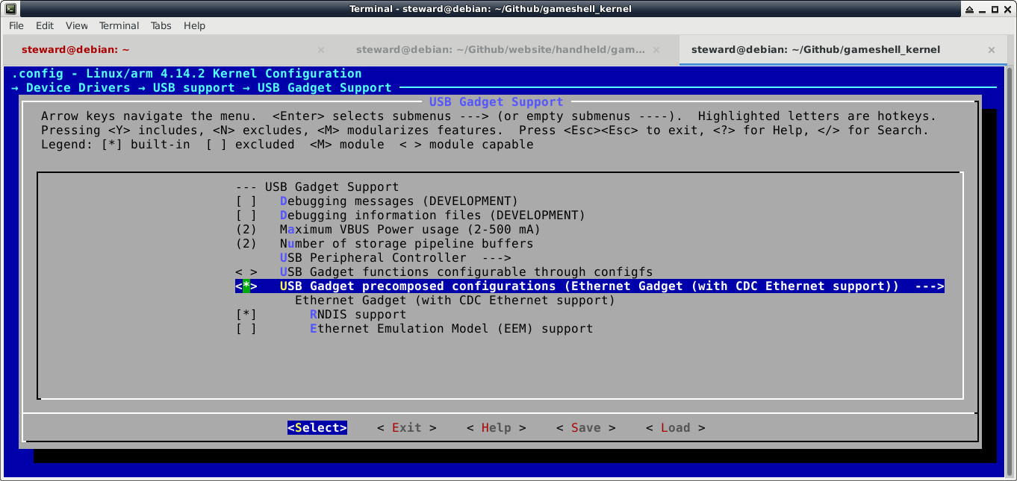Switch to the 'steward@debian: ~' tab
The image size is (1017, 481).
click(x=75, y=50)
